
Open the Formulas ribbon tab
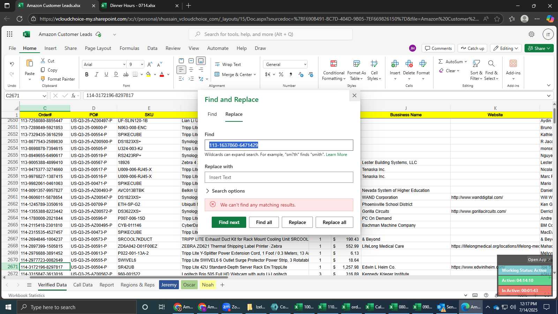coord(129,48)
